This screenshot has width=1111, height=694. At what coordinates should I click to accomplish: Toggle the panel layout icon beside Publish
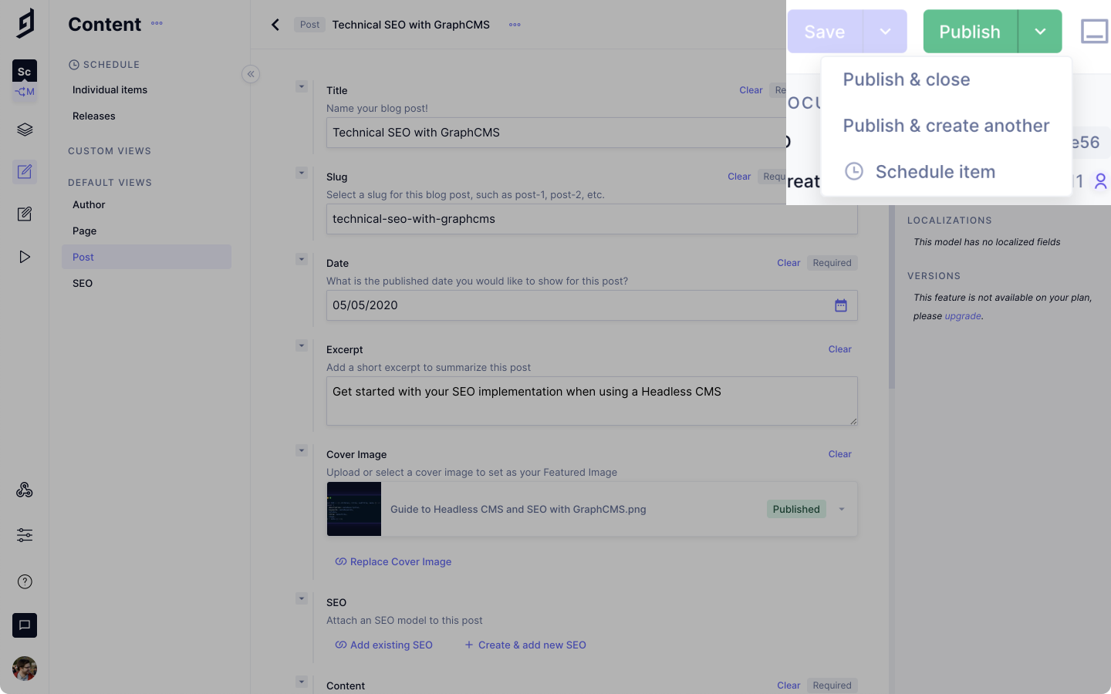point(1094,32)
